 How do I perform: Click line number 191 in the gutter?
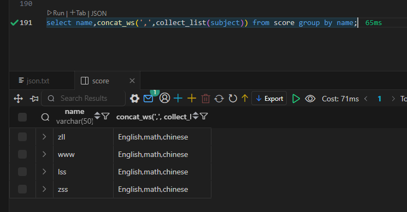(26, 23)
